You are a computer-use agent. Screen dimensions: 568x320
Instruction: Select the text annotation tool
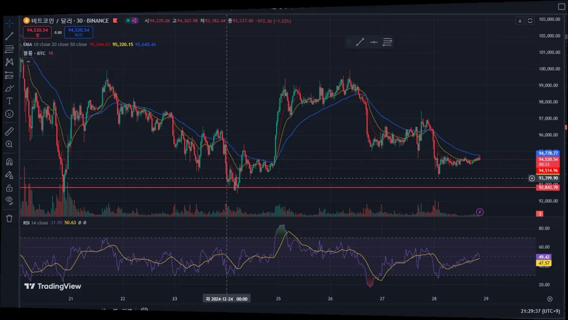click(x=9, y=101)
